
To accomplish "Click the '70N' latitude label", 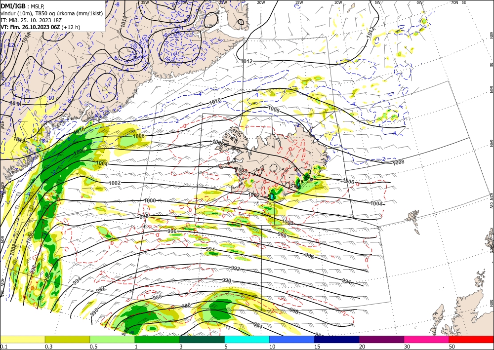I will [x=454, y=2].
